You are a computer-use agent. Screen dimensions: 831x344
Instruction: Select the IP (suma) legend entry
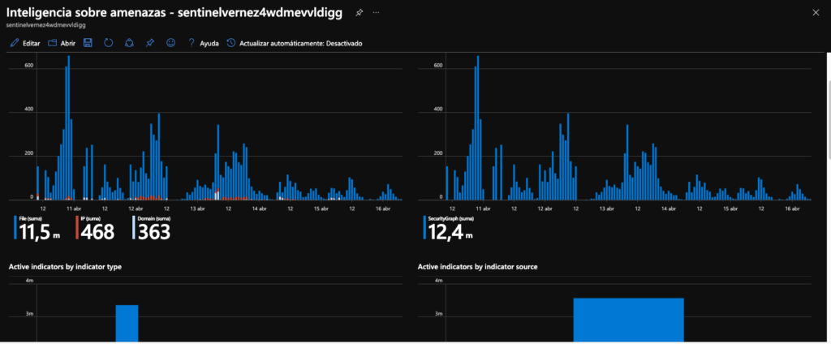tap(96, 229)
